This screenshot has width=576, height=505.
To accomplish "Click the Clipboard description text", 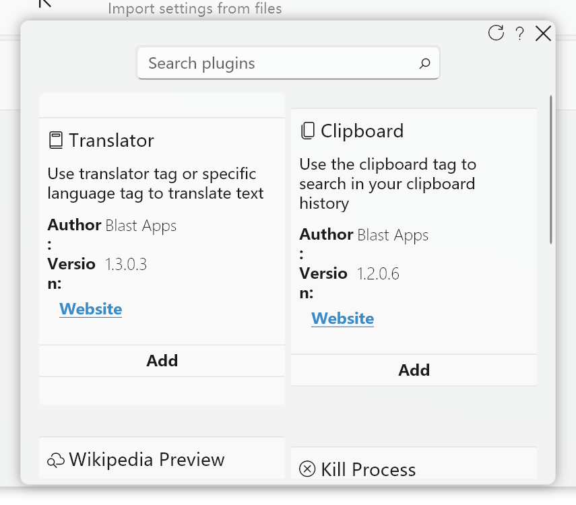I will [x=387, y=184].
